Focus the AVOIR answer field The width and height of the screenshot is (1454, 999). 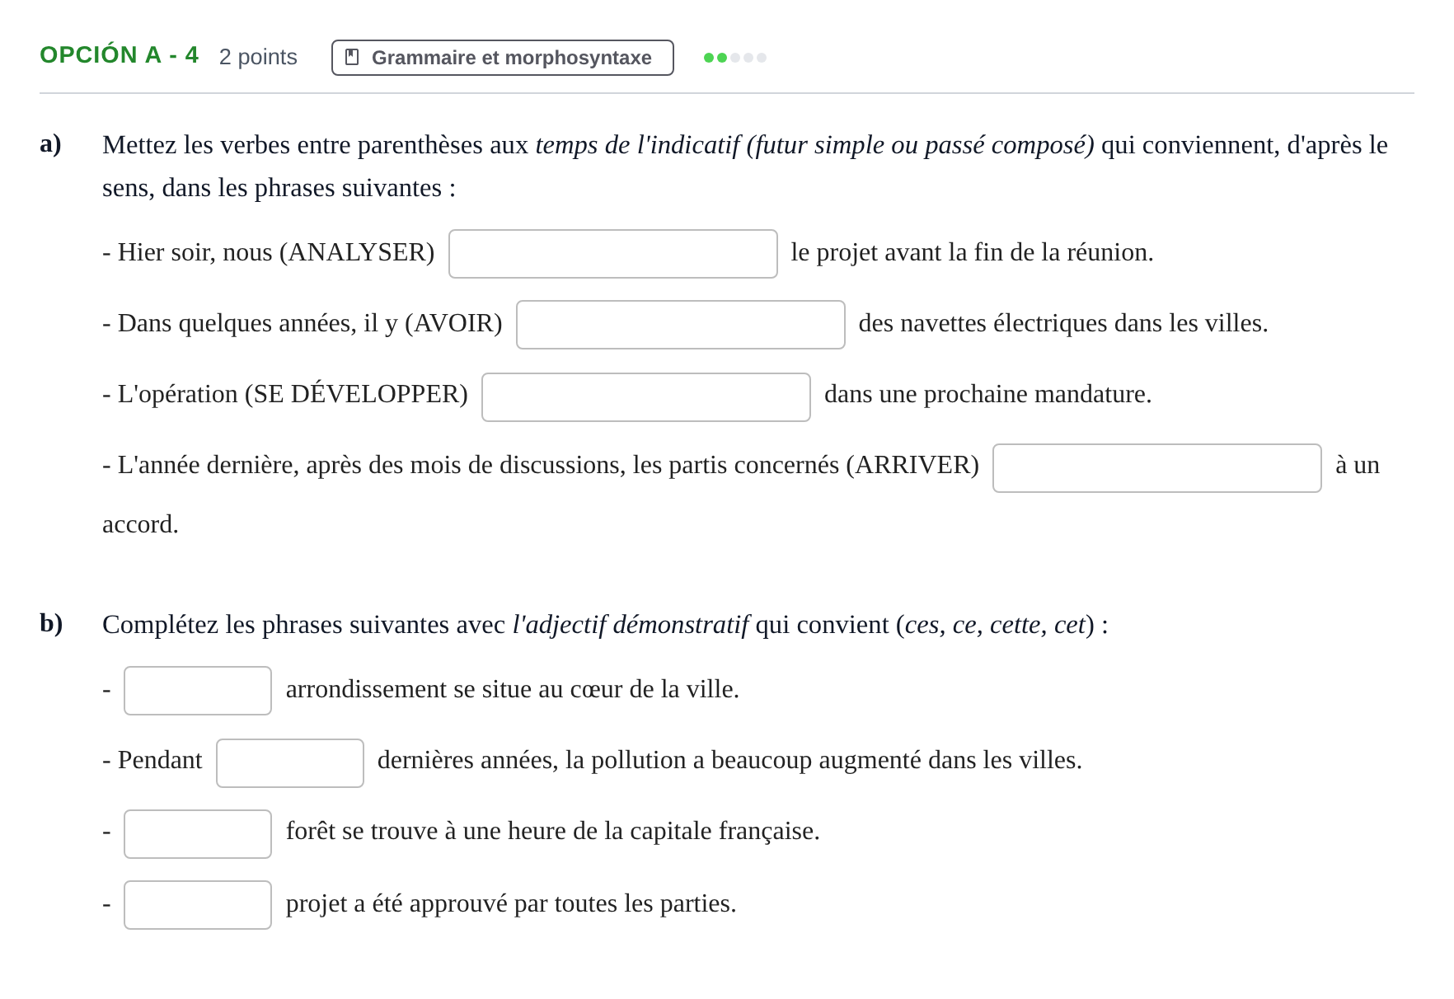[681, 325]
